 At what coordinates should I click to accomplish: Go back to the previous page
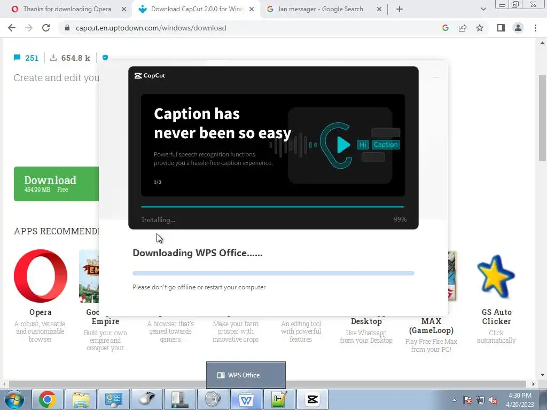(x=12, y=28)
